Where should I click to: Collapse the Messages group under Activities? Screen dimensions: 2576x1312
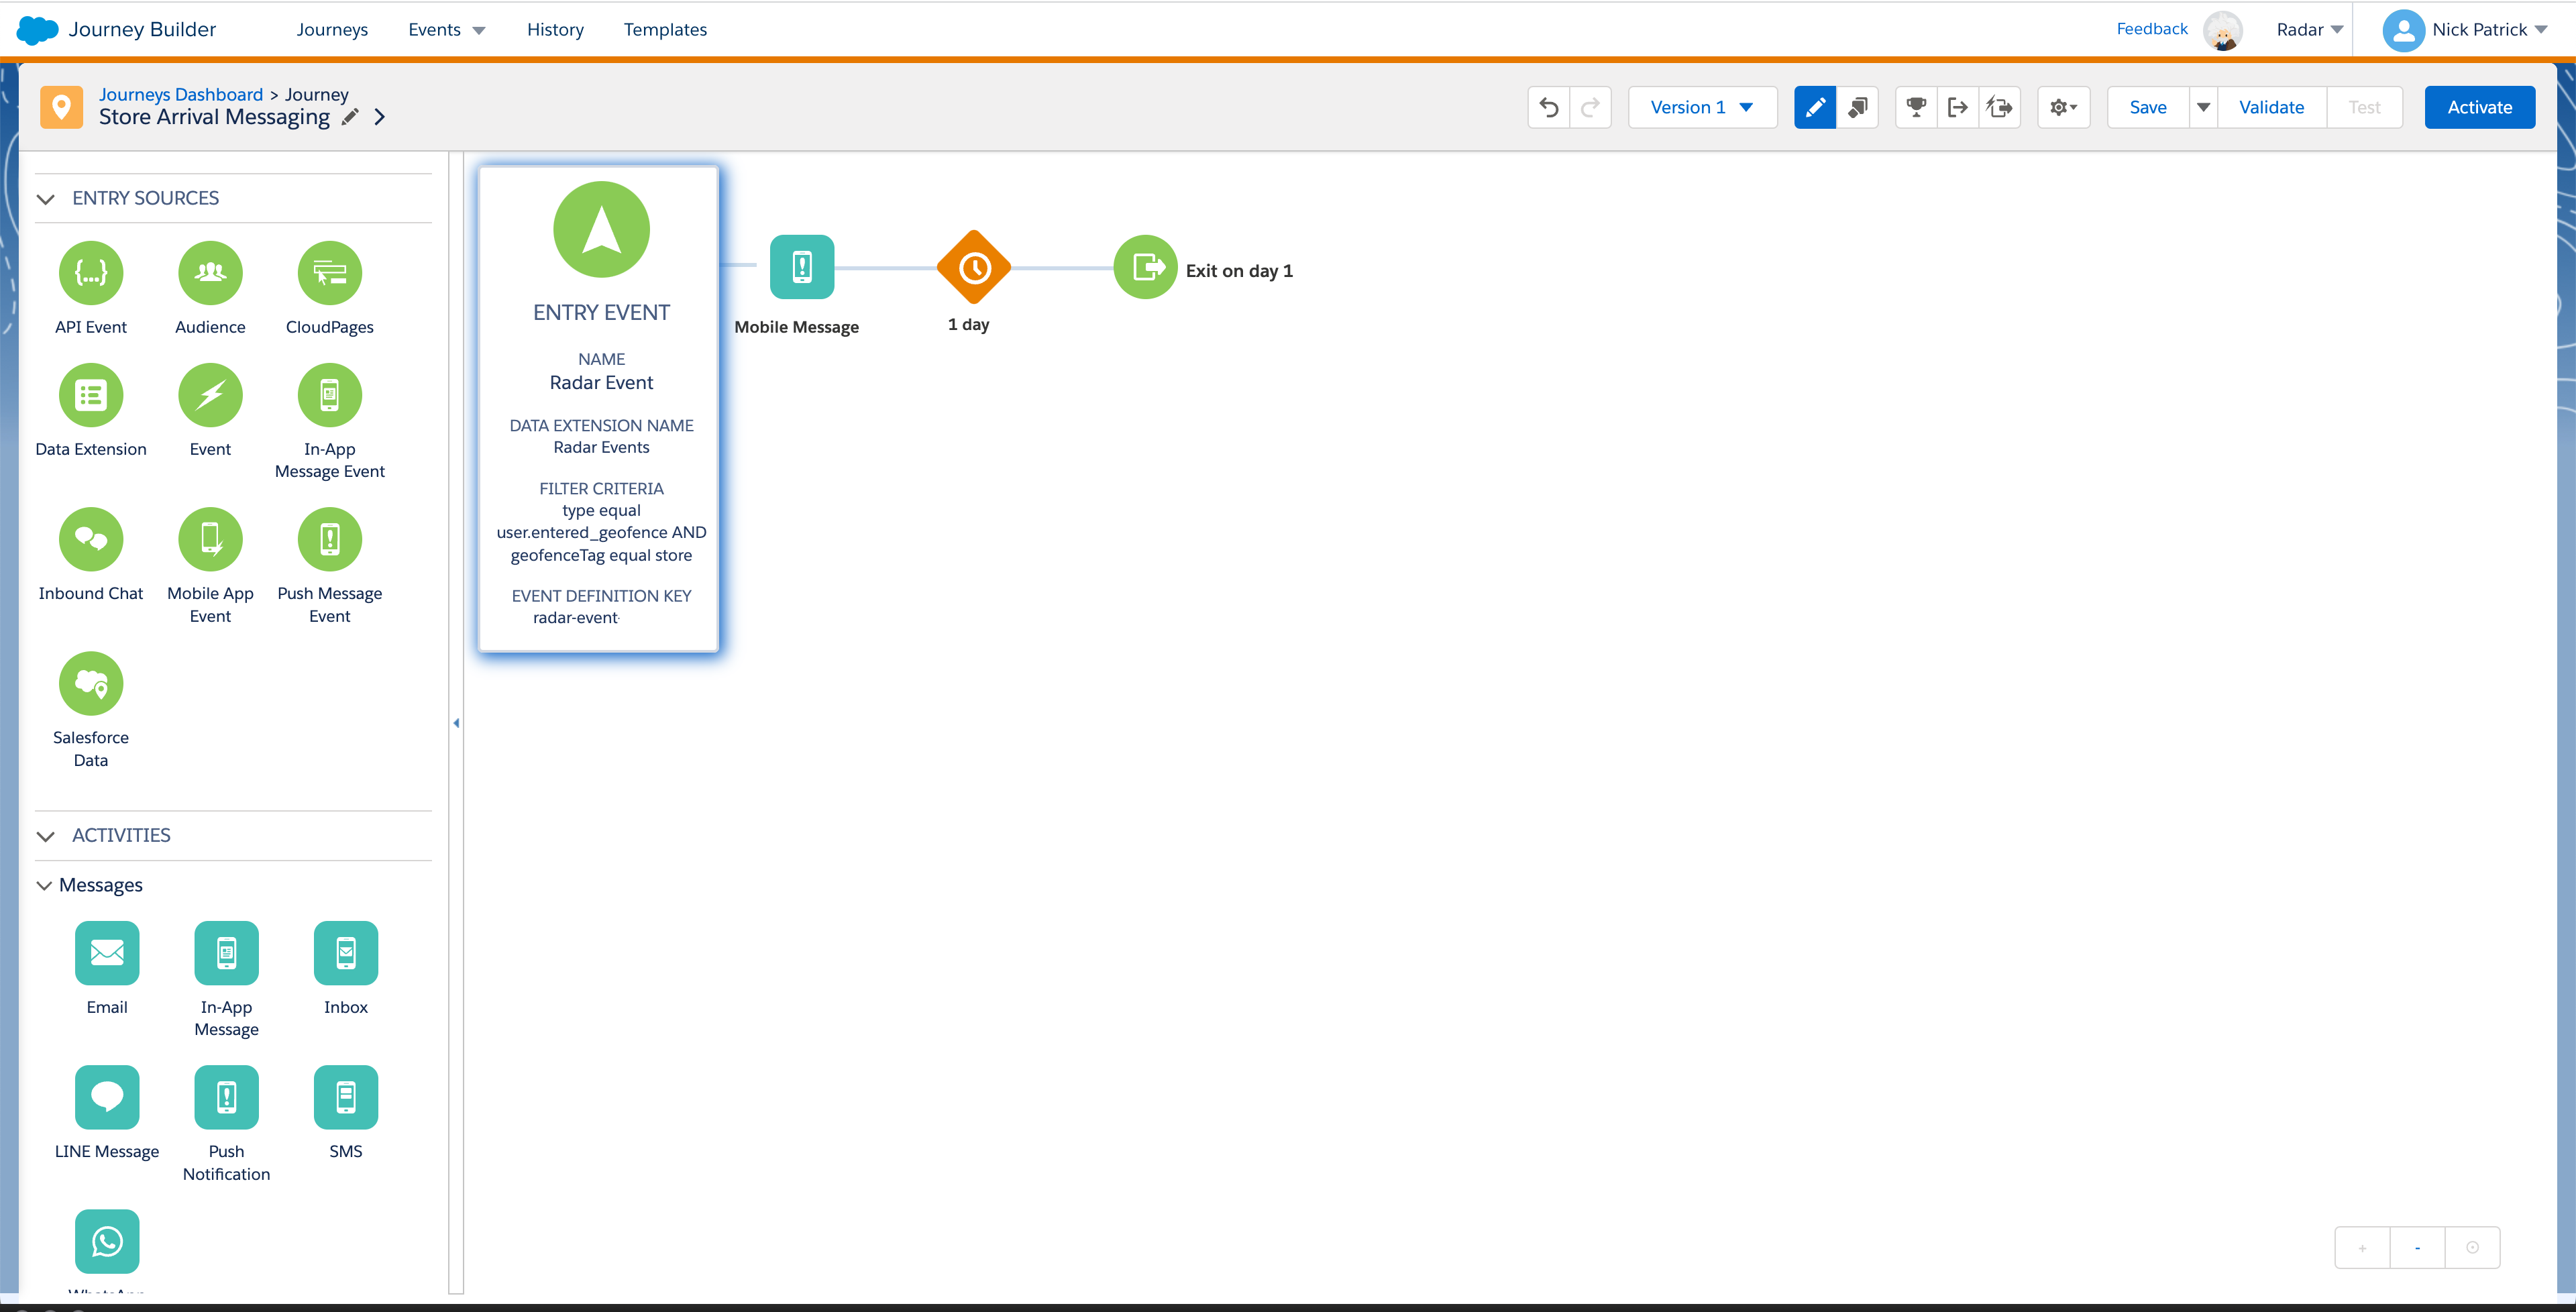pyautogui.click(x=44, y=885)
